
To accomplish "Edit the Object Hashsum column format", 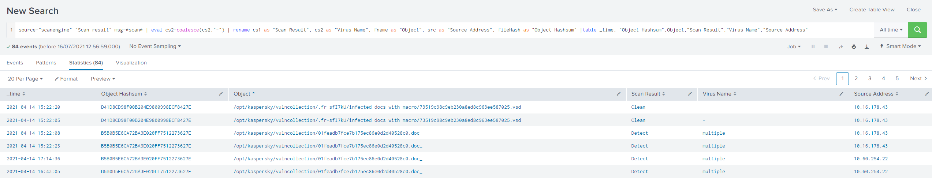I will [221, 94].
